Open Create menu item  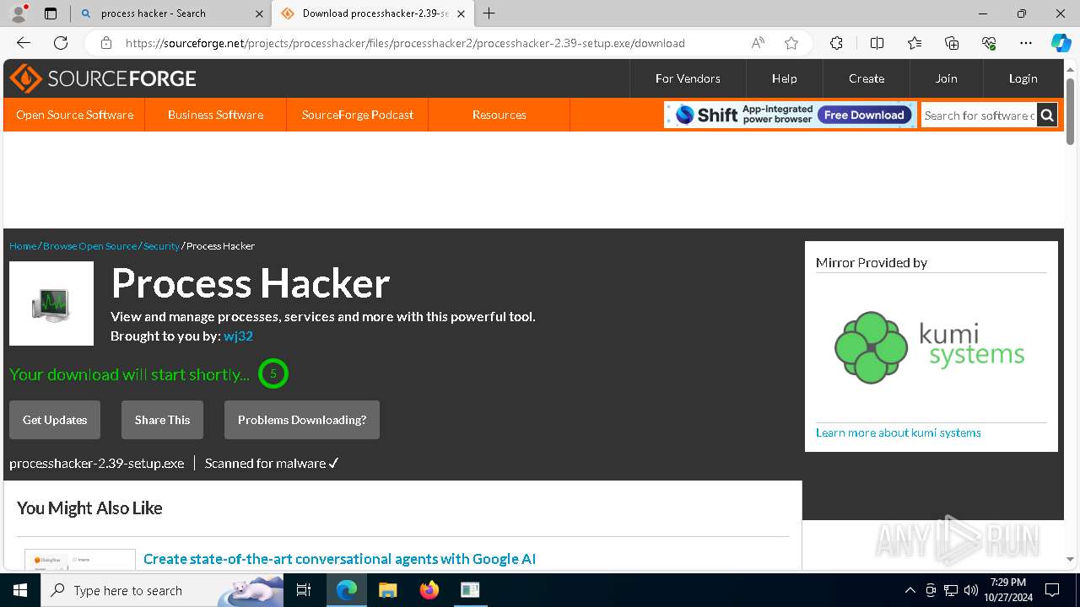[x=867, y=78]
